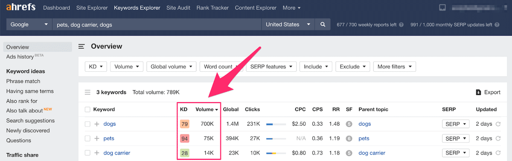Open the More filters dropdown
This screenshot has width=512, height=161.
click(x=394, y=67)
